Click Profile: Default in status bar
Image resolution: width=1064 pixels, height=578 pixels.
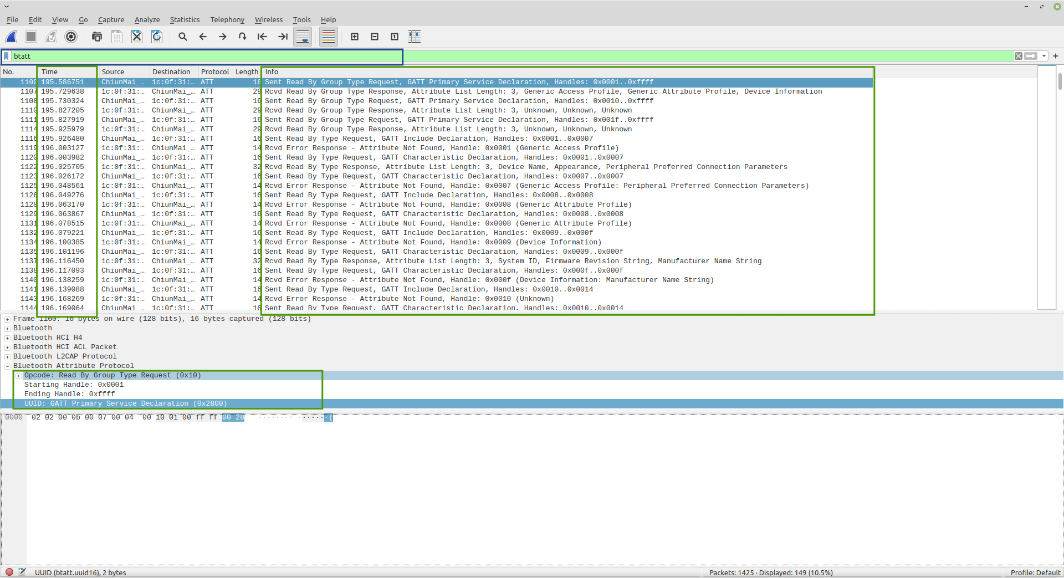coord(1035,572)
